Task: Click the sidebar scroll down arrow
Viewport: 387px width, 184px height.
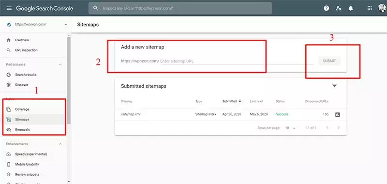Action: click(x=69, y=182)
